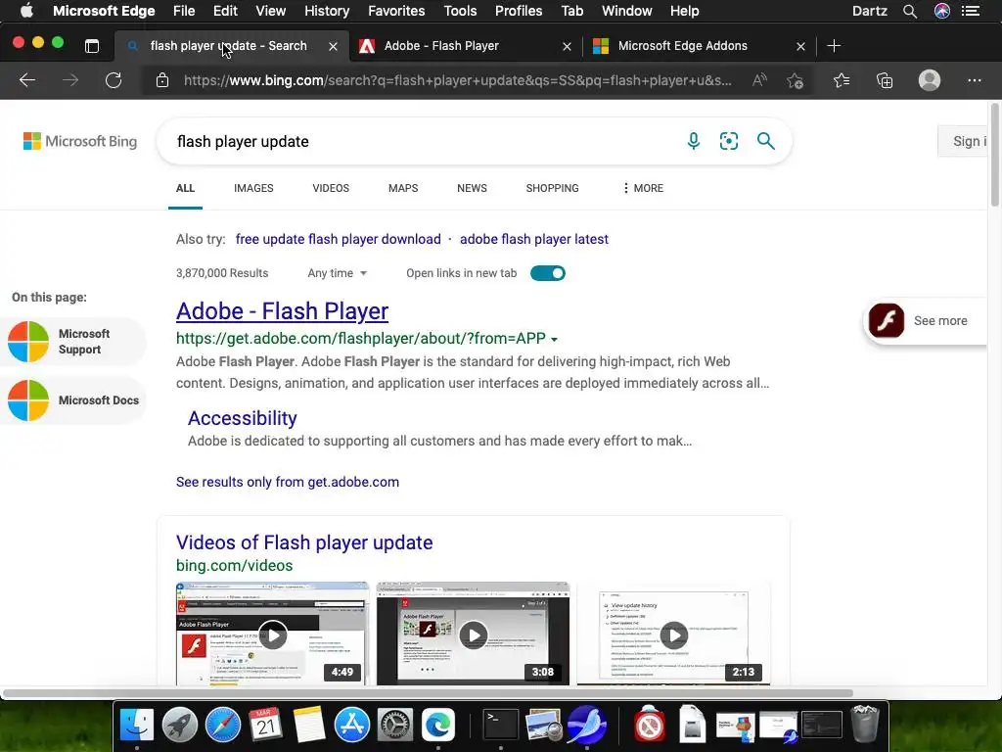Start visual search camera icon
1002x752 pixels.
pos(728,141)
